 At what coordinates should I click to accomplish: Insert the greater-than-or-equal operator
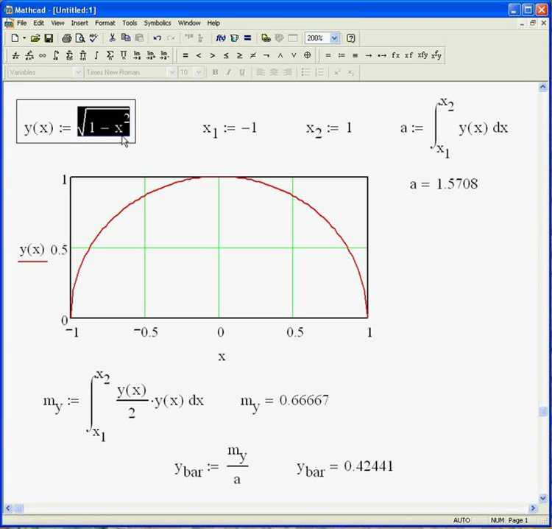240,55
